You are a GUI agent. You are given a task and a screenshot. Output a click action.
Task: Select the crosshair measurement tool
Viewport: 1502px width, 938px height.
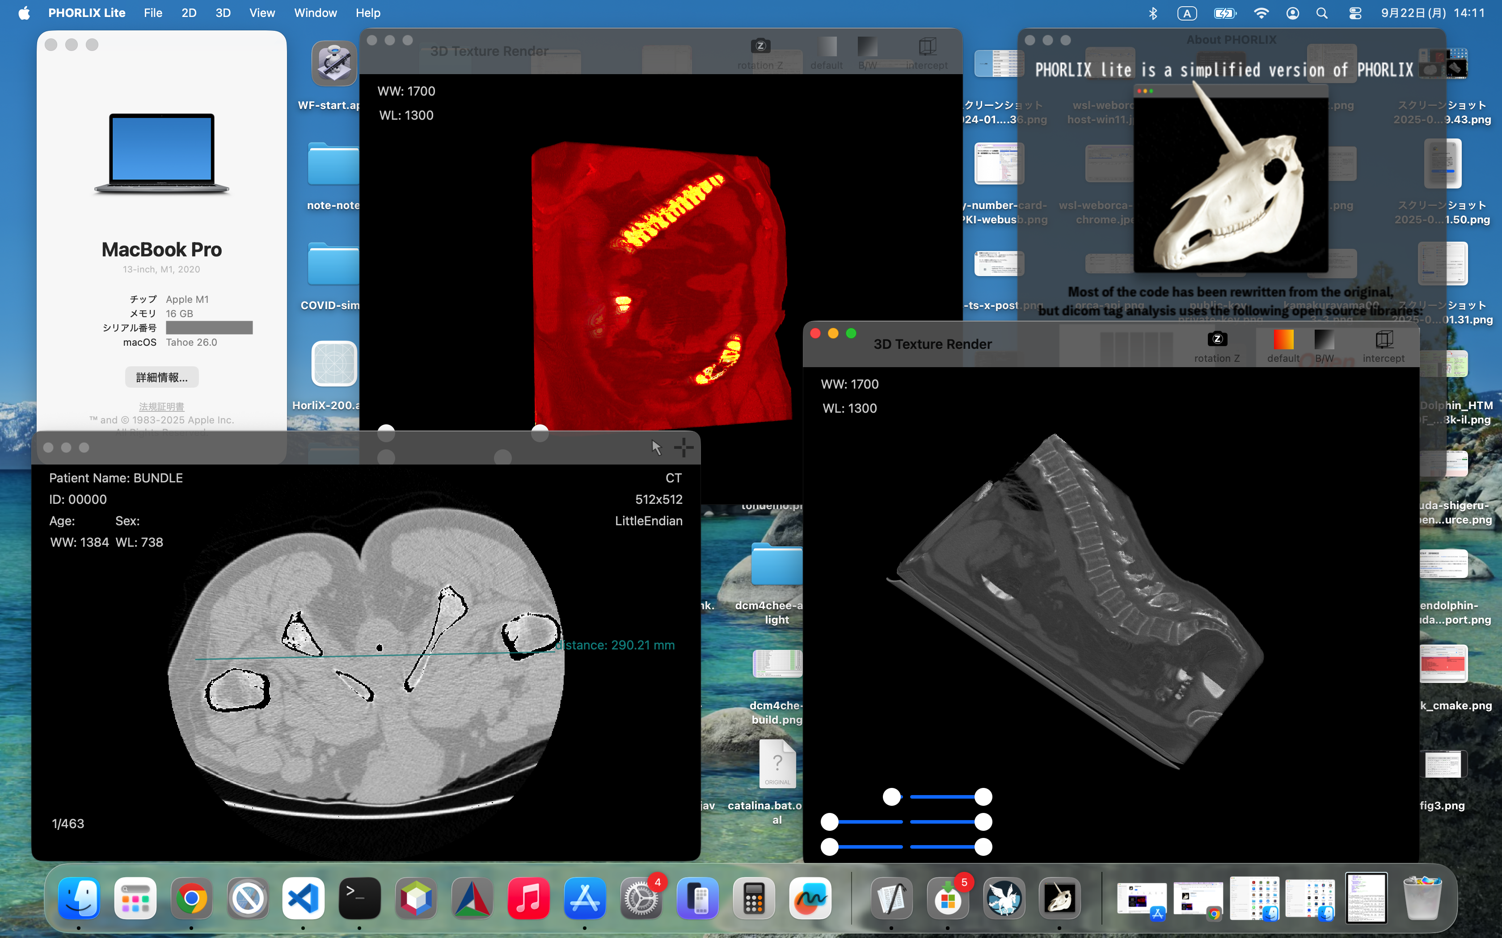[x=683, y=447]
